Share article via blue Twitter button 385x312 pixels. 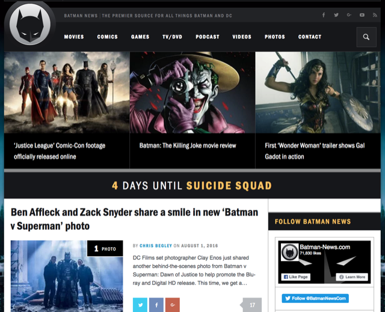point(140,305)
